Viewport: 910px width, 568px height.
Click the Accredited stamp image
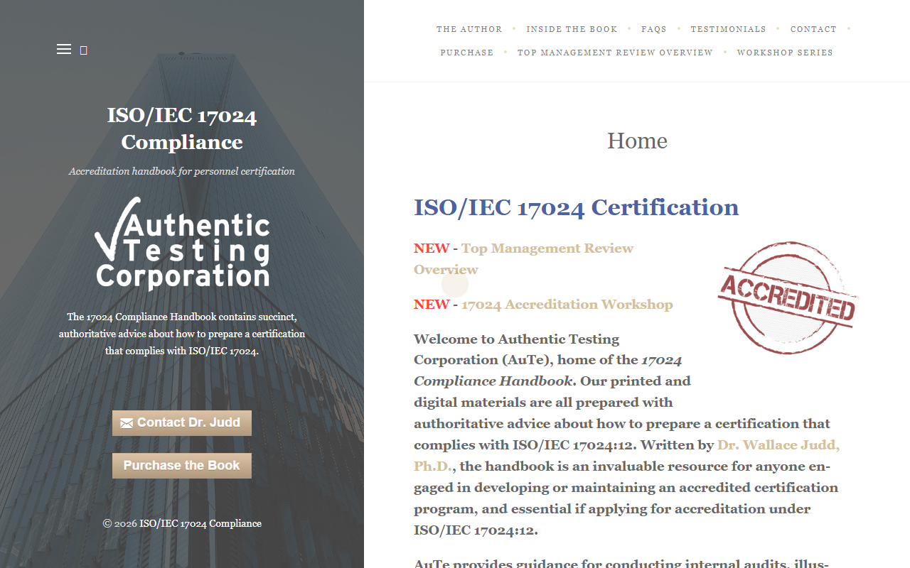[x=788, y=297]
